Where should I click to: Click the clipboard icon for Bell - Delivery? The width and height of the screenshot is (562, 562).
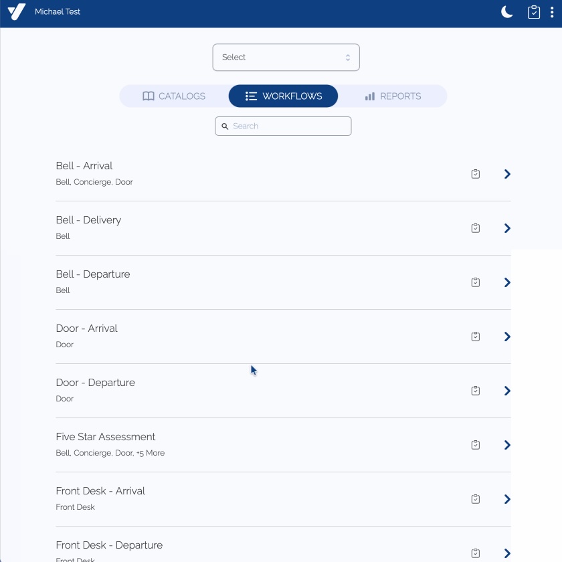coord(476,227)
